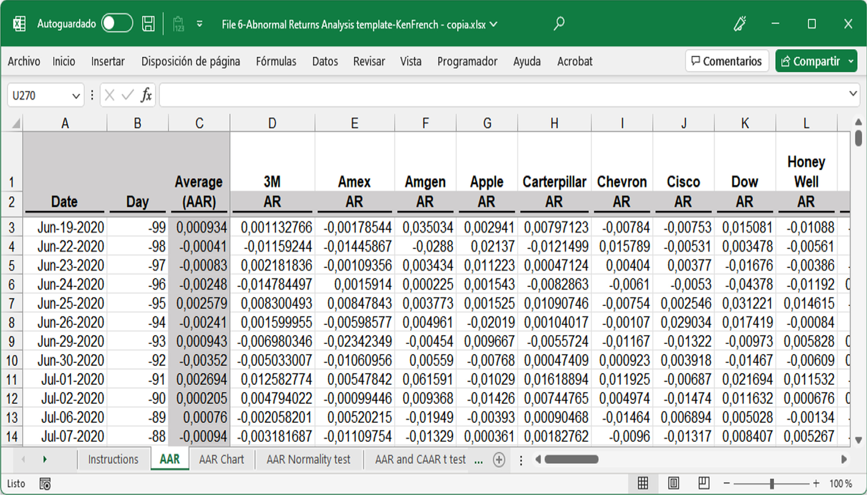Image resolution: width=867 pixels, height=495 pixels.
Task: Open the Revisar ribbon tab
Action: (x=369, y=61)
